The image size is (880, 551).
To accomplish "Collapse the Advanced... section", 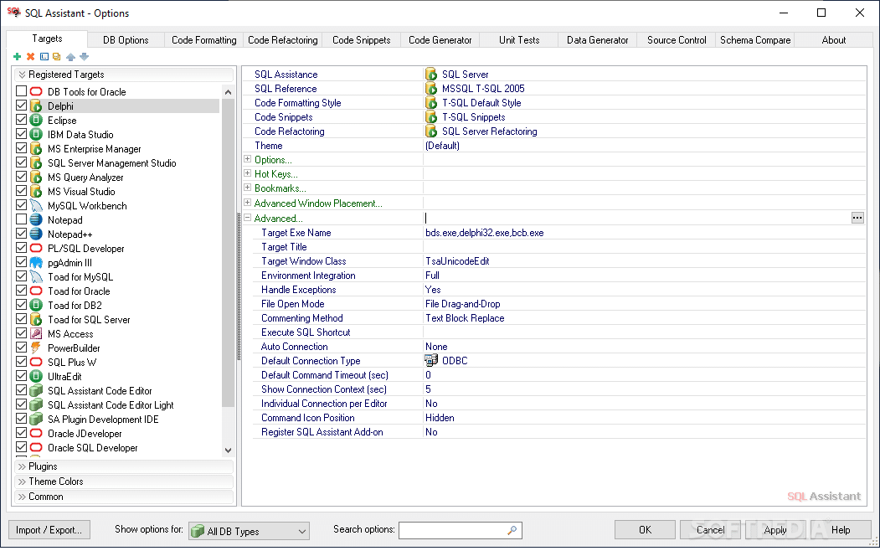I will (x=248, y=218).
